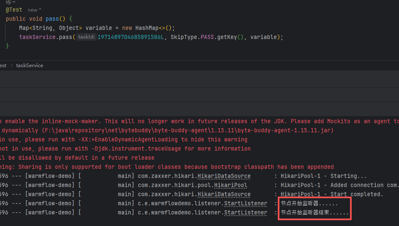
Task: Click 'HikariPool-1 - Start completed.' log message
Action: [332, 194]
